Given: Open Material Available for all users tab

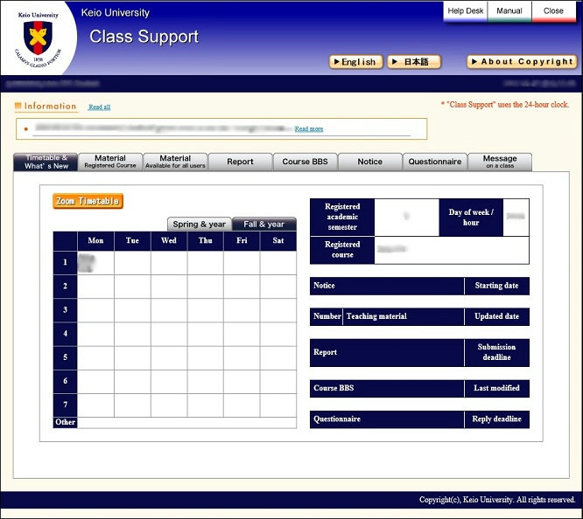Looking at the screenshot, I should 175,162.
